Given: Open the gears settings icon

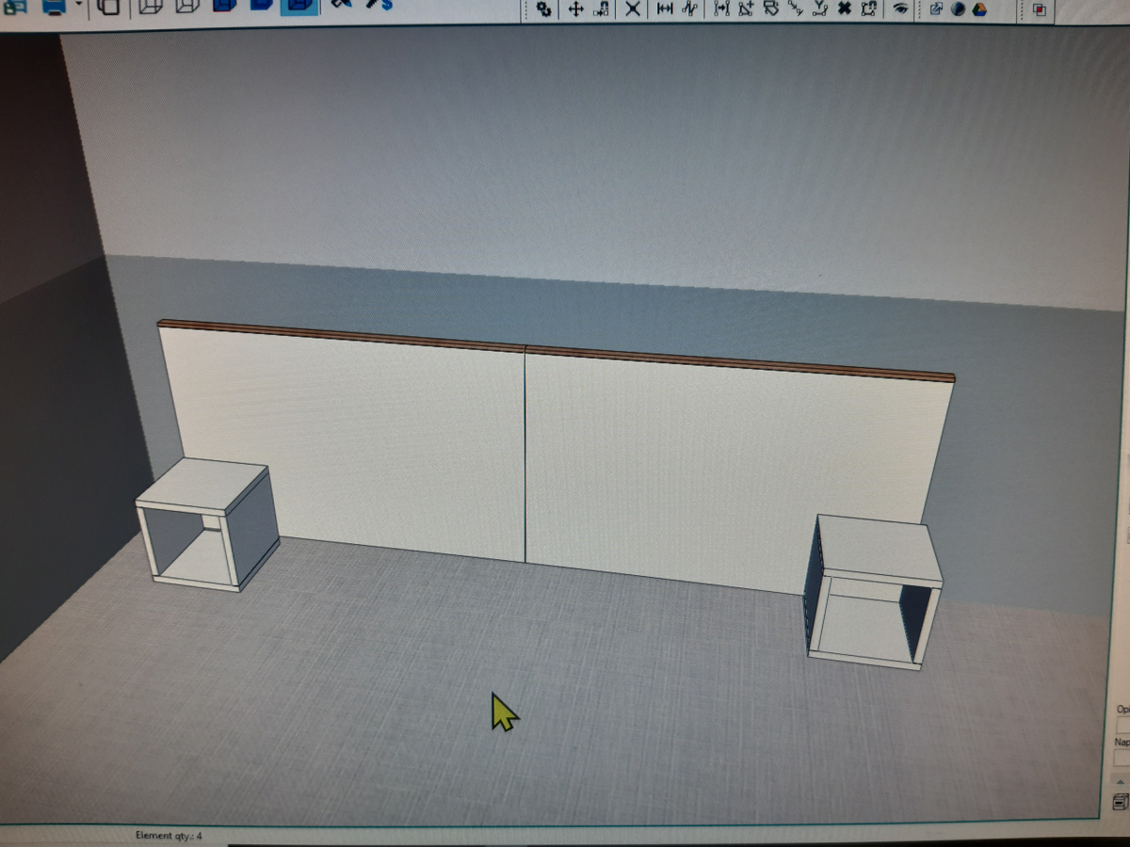Looking at the screenshot, I should tap(544, 9).
